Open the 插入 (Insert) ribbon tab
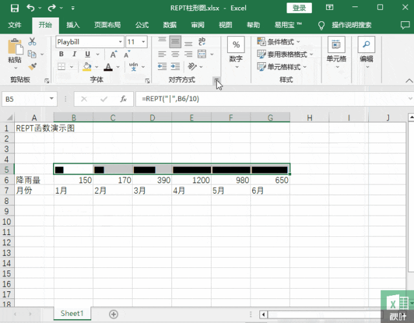Image resolution: width=414 pixels, height=323 pixels. (73, 25)
